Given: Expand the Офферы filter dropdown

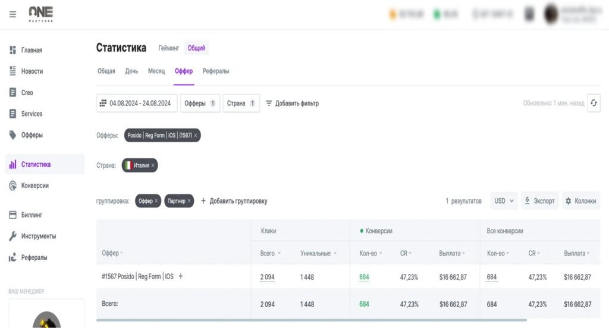Looking at the screenshot, I should pos(200,103).
